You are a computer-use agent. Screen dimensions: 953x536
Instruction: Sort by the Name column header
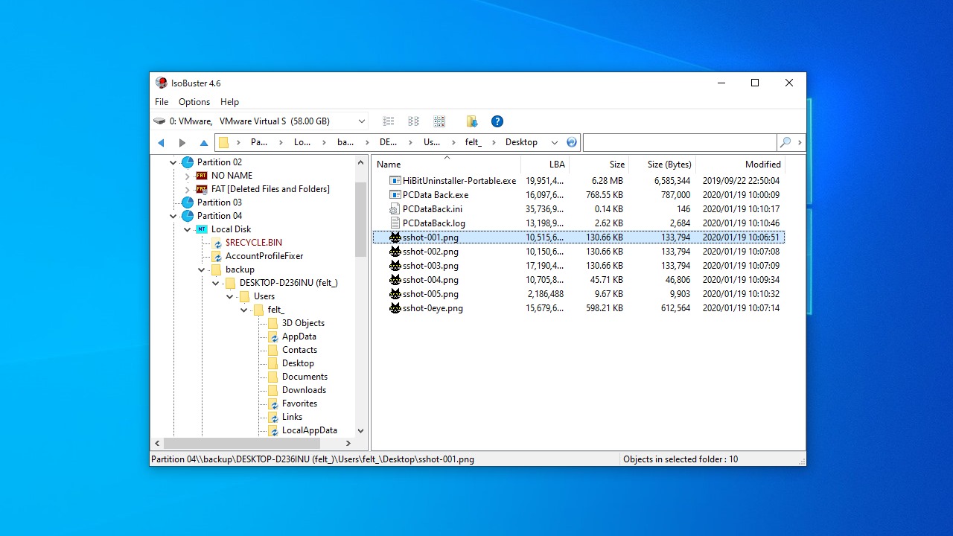click(447, 165)
